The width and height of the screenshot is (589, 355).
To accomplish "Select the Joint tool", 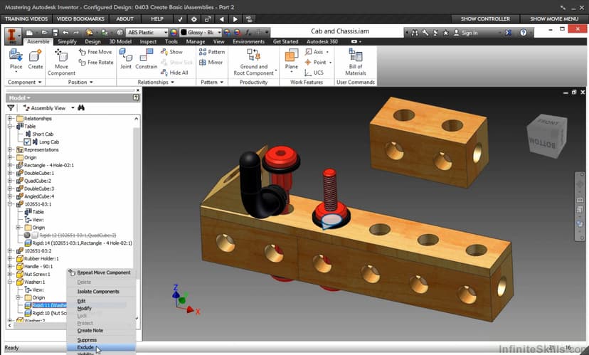I will point(126,58).
